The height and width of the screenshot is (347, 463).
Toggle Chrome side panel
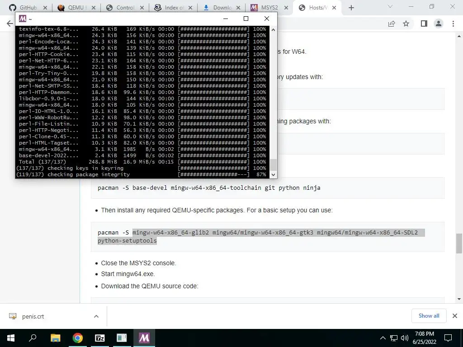(424, 23)
